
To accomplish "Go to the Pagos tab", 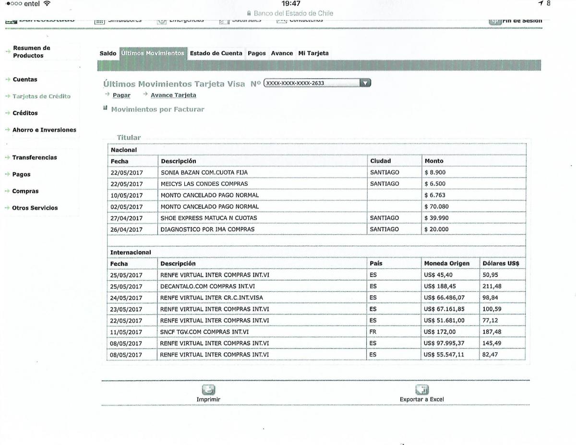I will 257,53.
